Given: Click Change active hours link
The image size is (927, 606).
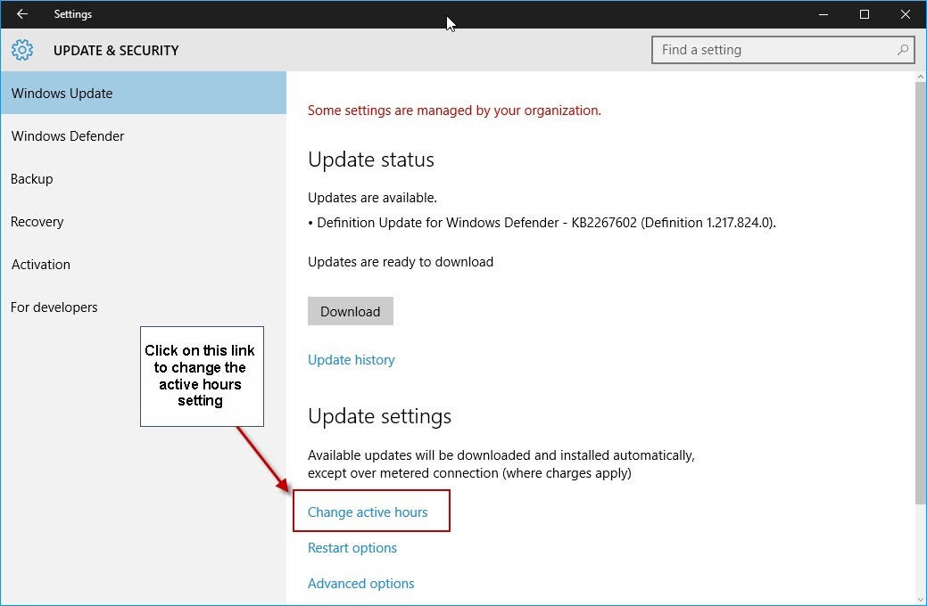Looking at the screenshot, I should [x=367, y=512].
